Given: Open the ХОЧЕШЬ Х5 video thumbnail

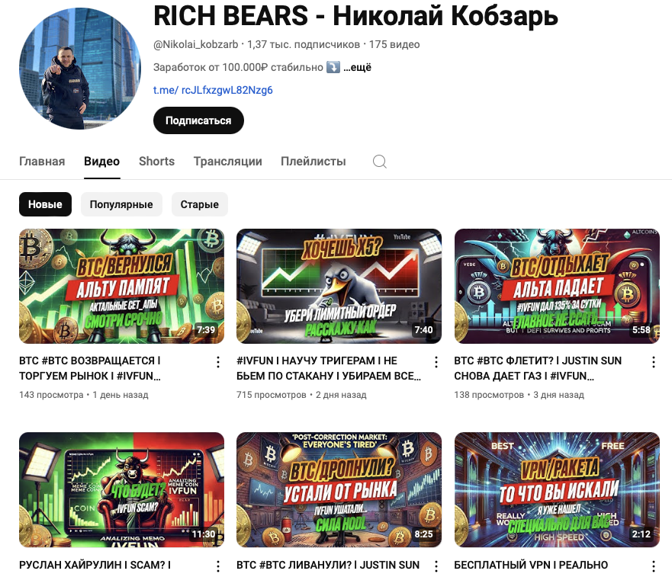Looking at the screenshot, I should pos(339,286).
